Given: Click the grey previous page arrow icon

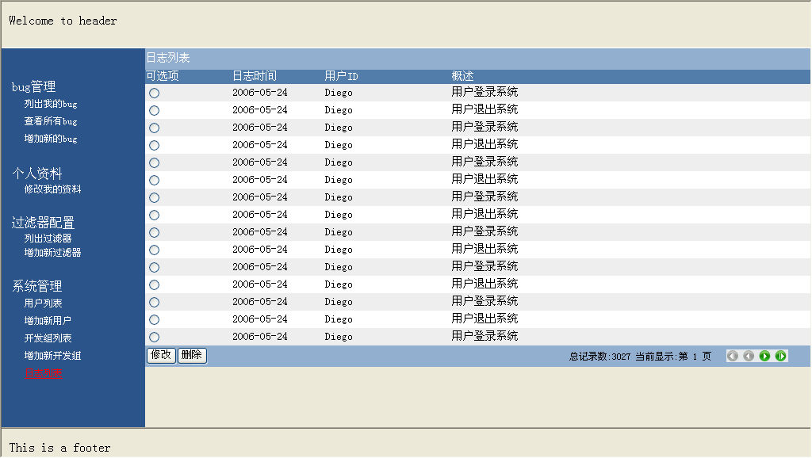Looking at the screenshot, I should point(749,356).
